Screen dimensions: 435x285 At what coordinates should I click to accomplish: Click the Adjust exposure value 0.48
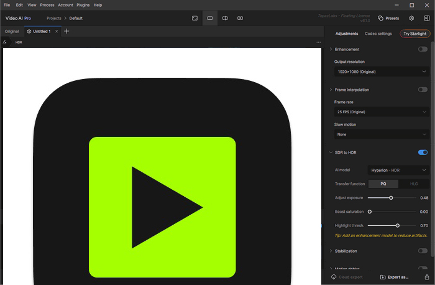(424, 198)
